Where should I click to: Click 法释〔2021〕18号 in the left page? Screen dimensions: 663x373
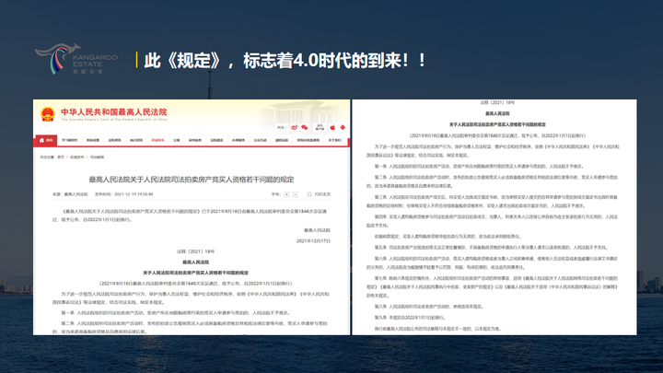pyautogui.click(x=195, y=251)
